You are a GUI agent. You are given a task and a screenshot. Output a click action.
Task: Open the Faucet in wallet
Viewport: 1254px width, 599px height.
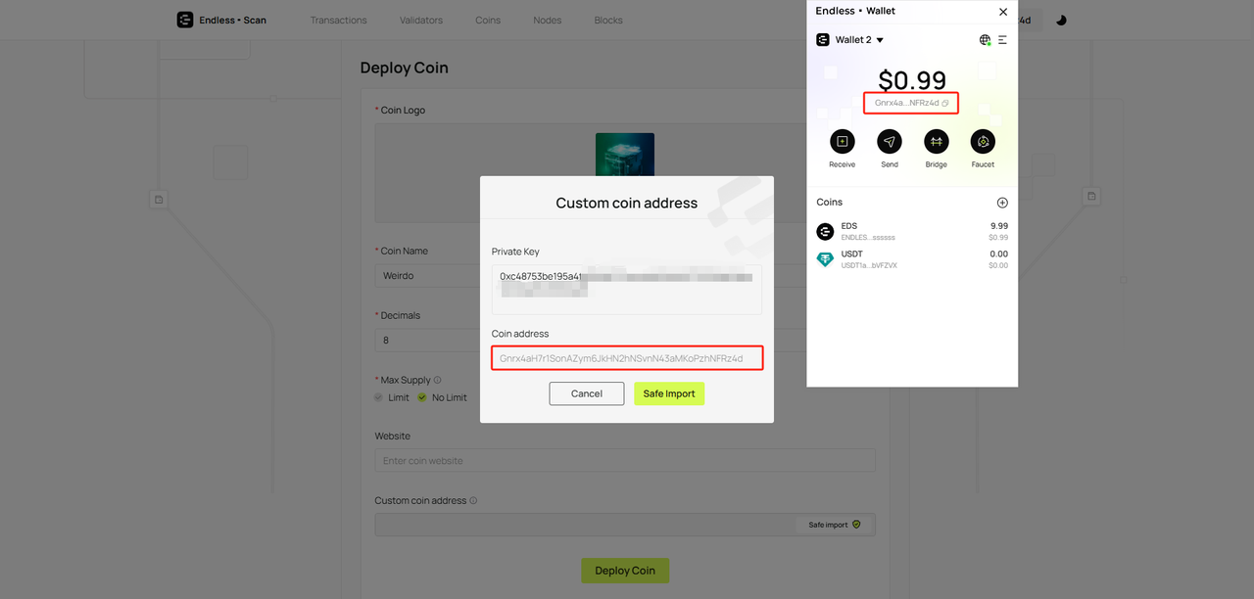point(983,142)
